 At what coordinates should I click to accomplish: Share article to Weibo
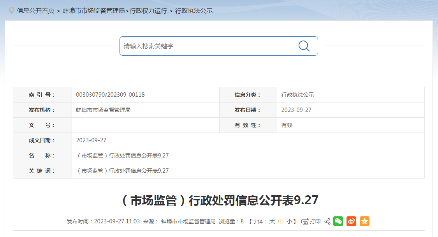coord(351,221)
